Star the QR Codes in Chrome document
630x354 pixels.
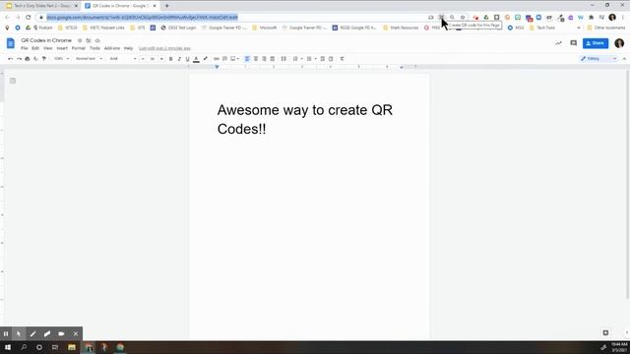[x=80, y=40]
